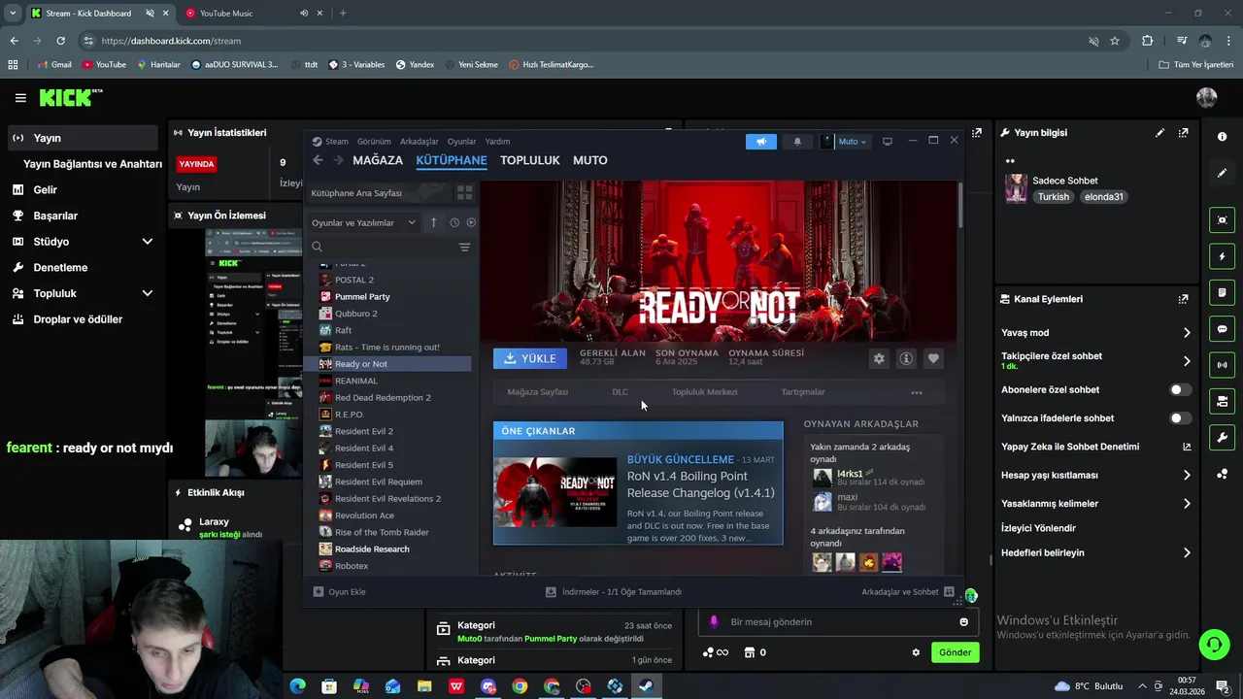The height and width of the screenshot is (699, 1243).
Task: Open Kick profile avatar menu
Action: click(x=1207, y=98)
